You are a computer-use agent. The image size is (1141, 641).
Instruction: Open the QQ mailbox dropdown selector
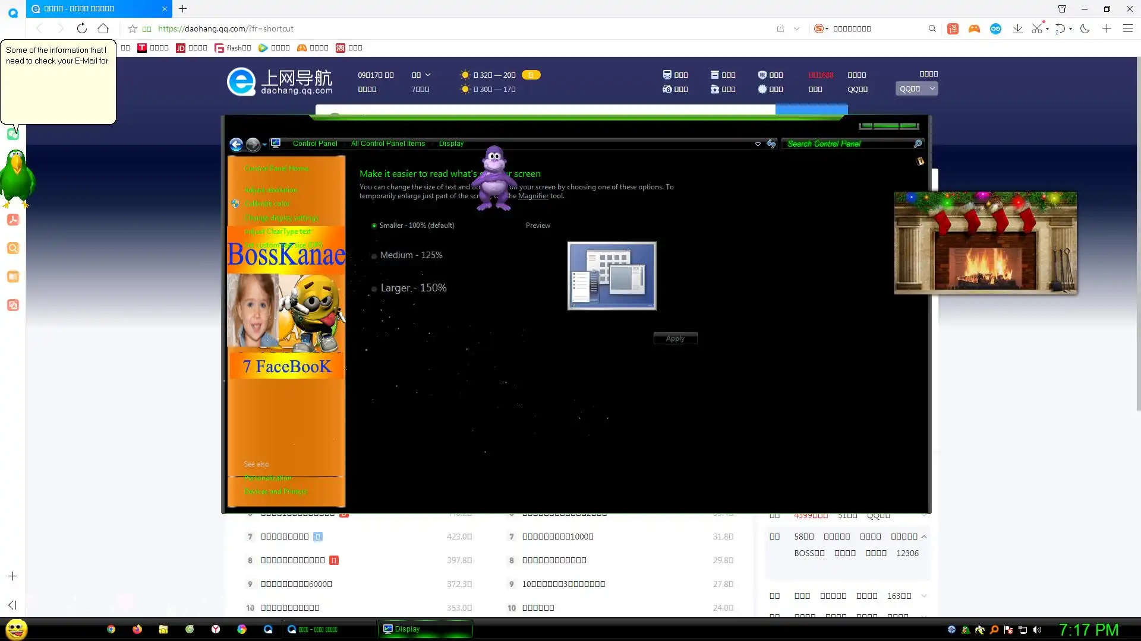[x=916, y=88]
